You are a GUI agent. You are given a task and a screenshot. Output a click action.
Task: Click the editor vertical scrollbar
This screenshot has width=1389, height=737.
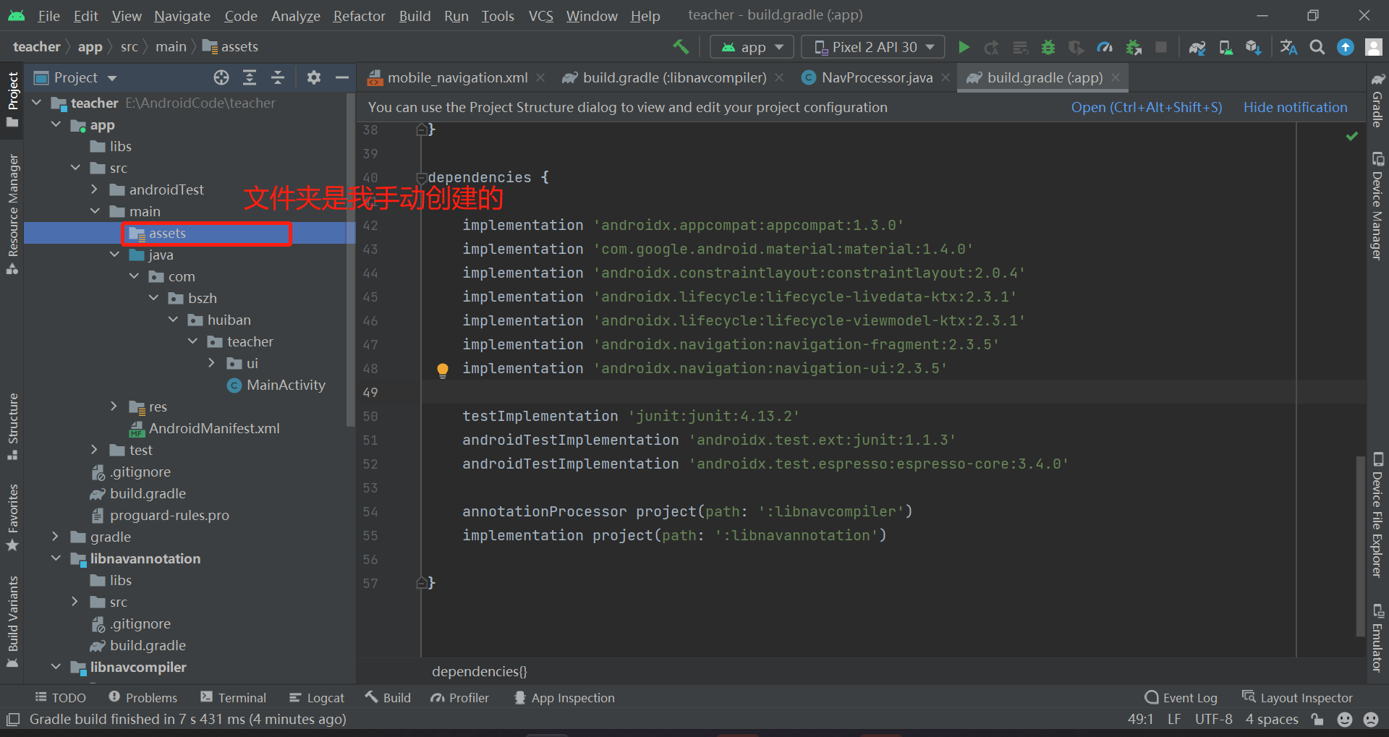(x=1360, y=545)
